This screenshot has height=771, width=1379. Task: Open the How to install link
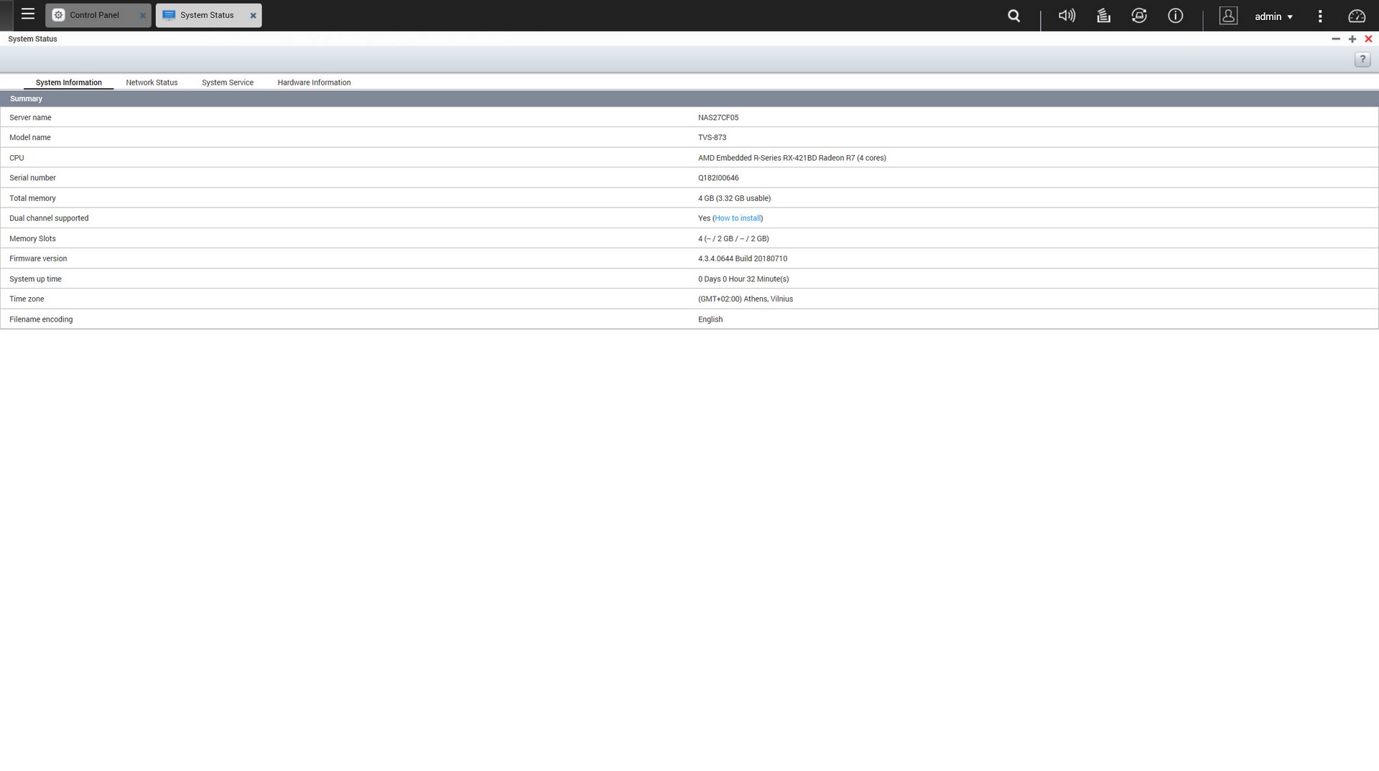(738, 218)
